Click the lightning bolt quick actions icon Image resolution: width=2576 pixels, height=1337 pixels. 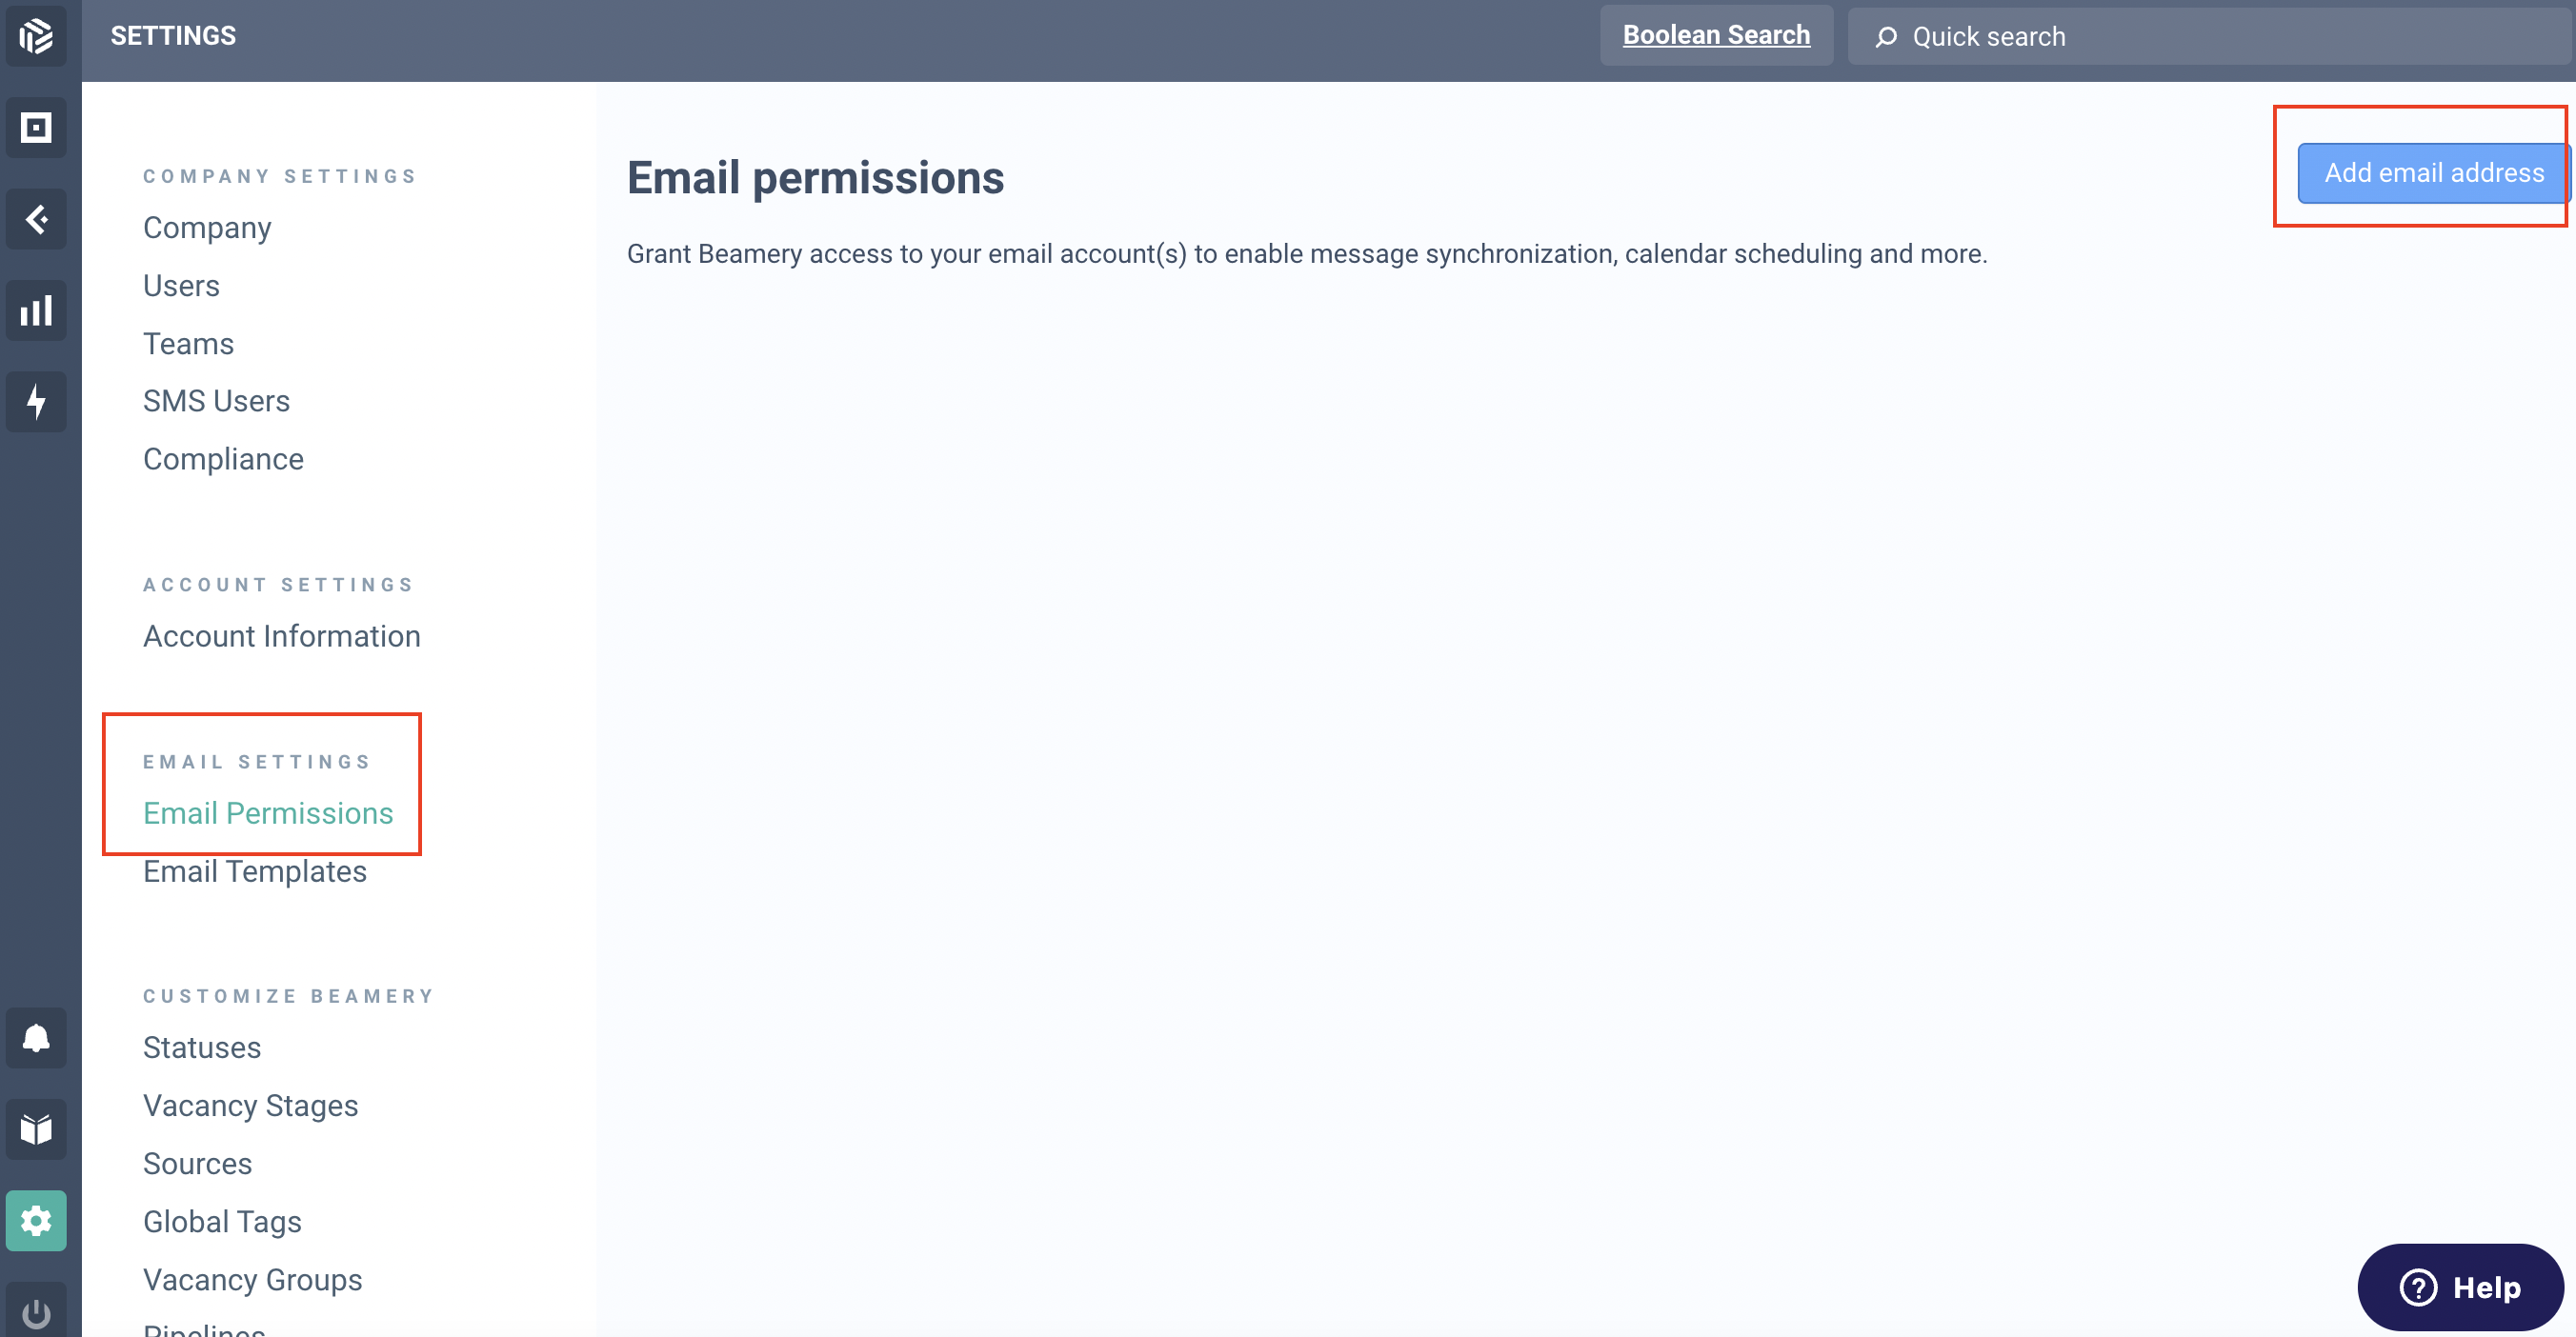(x=37, y=402)
